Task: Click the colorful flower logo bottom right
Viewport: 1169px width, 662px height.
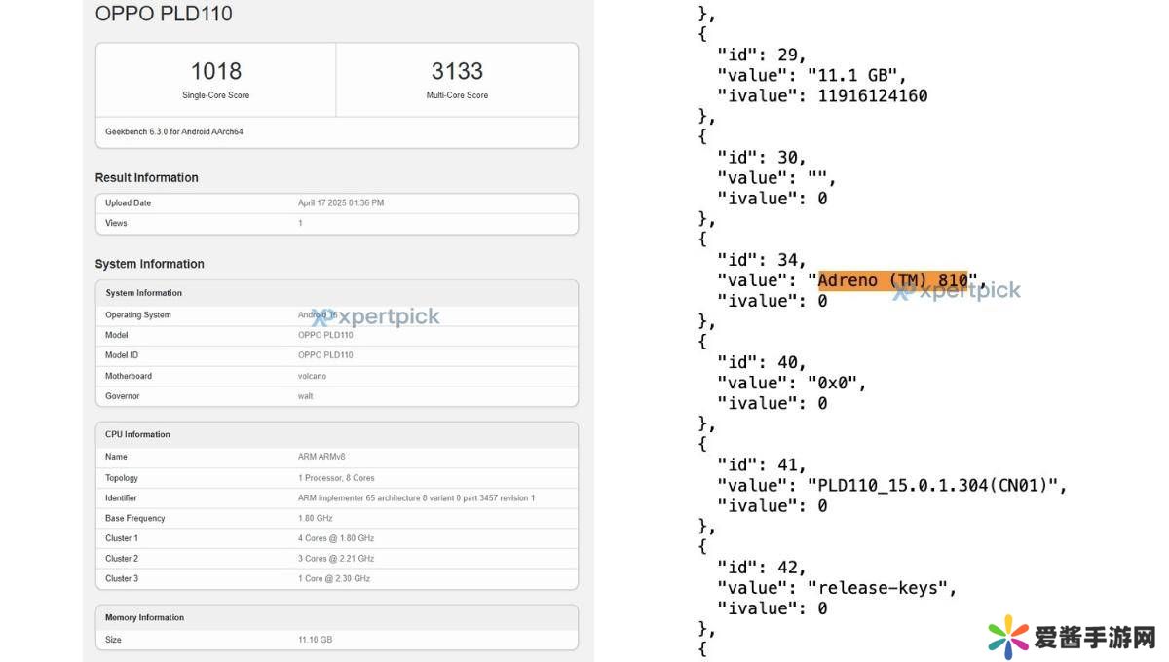Action: (1007, 637)
